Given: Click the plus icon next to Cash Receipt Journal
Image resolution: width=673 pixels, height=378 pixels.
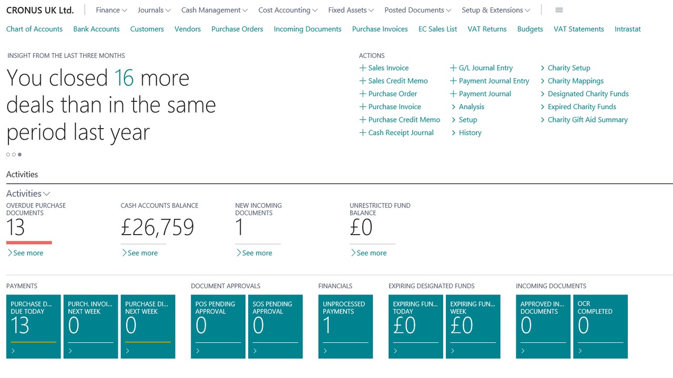Looking at the screenshot, I should 363,133.
